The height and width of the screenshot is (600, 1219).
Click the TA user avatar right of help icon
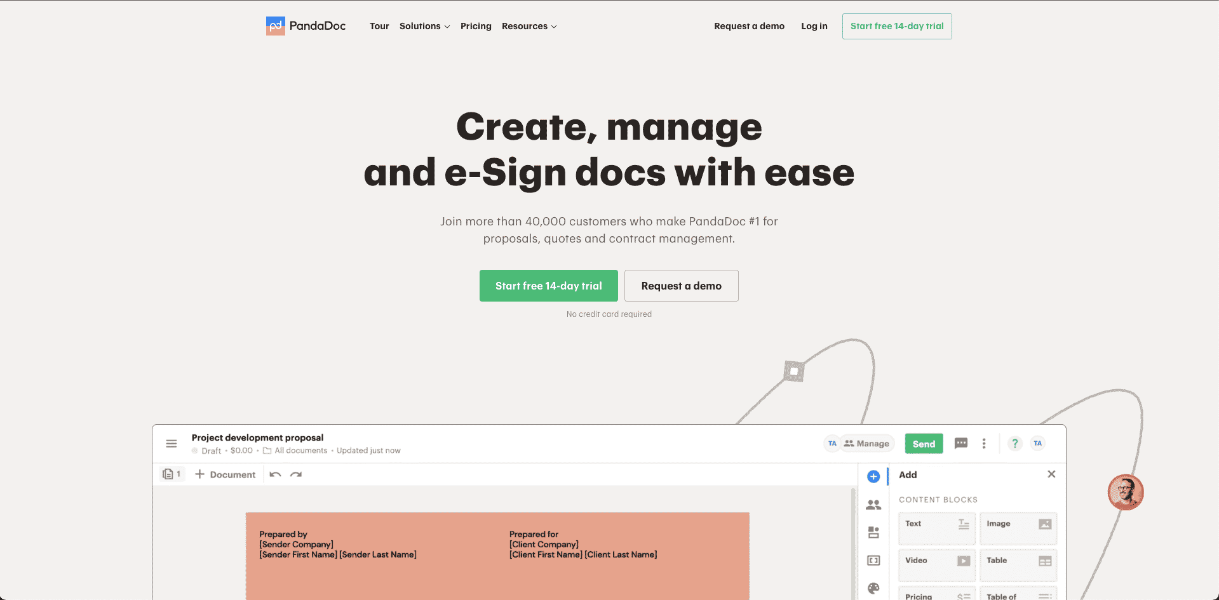(x=1038, y=443)
